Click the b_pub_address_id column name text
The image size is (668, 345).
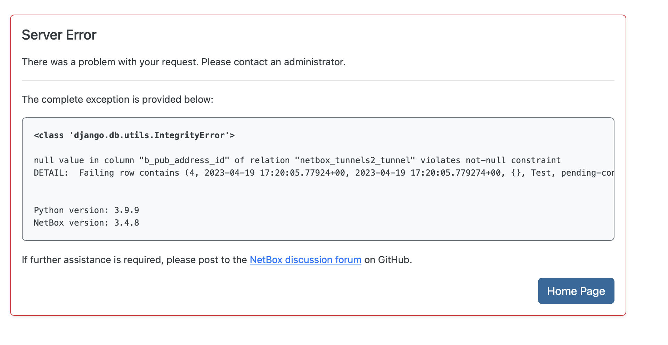(183, 160)
